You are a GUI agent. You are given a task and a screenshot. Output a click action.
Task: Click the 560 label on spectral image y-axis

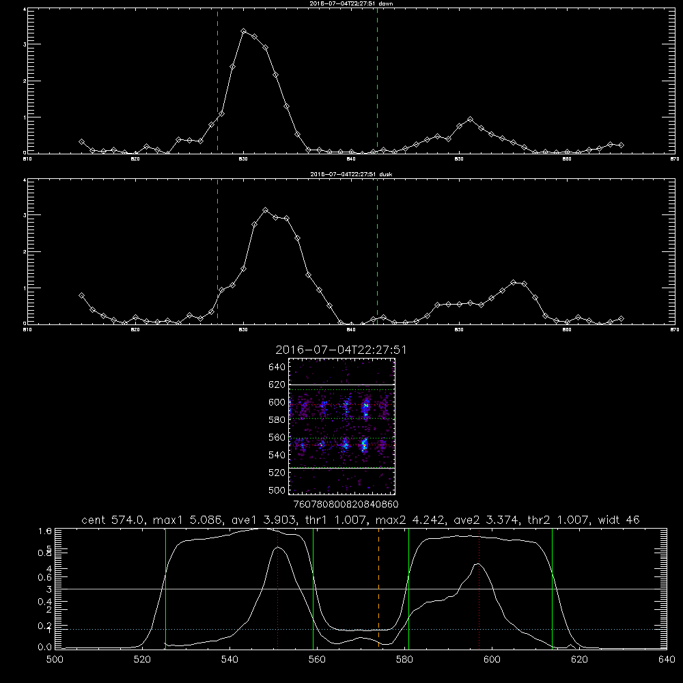(277, 437)
